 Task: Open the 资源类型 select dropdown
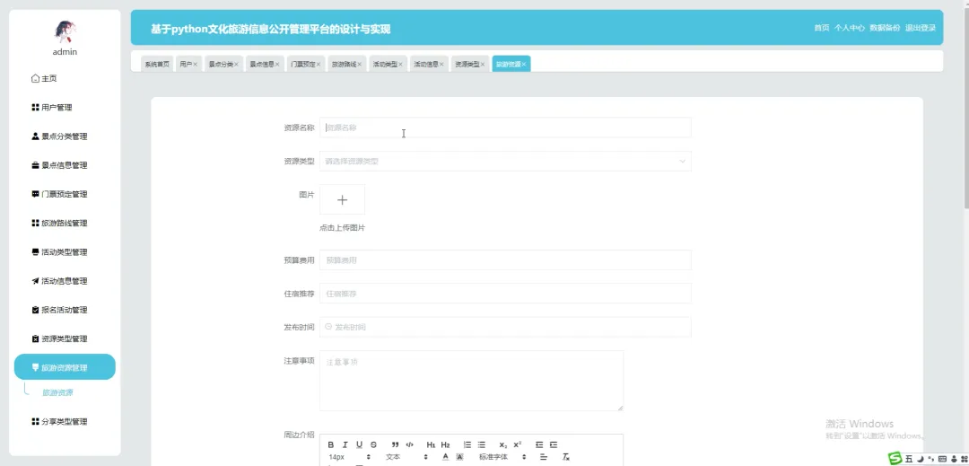pyautogui.click(x=505, y=162)
